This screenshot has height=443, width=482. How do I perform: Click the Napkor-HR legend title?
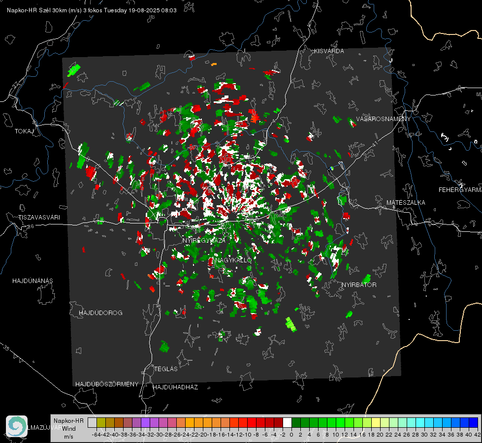(x=68, y=421)
